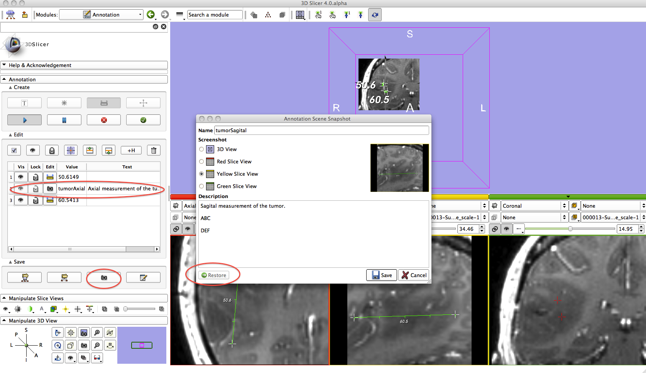Click the red cancel annotation button
This screenshot has height=373, width=646.
pos(104,120)
